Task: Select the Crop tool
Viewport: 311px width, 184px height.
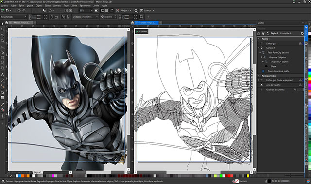Action: [2, 35]
